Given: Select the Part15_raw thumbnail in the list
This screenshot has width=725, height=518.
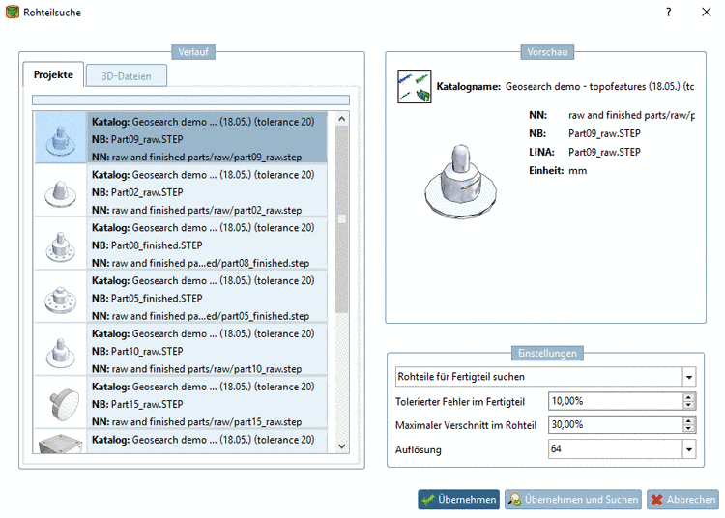Looking at the screenshot, I should tap(61, 404).
